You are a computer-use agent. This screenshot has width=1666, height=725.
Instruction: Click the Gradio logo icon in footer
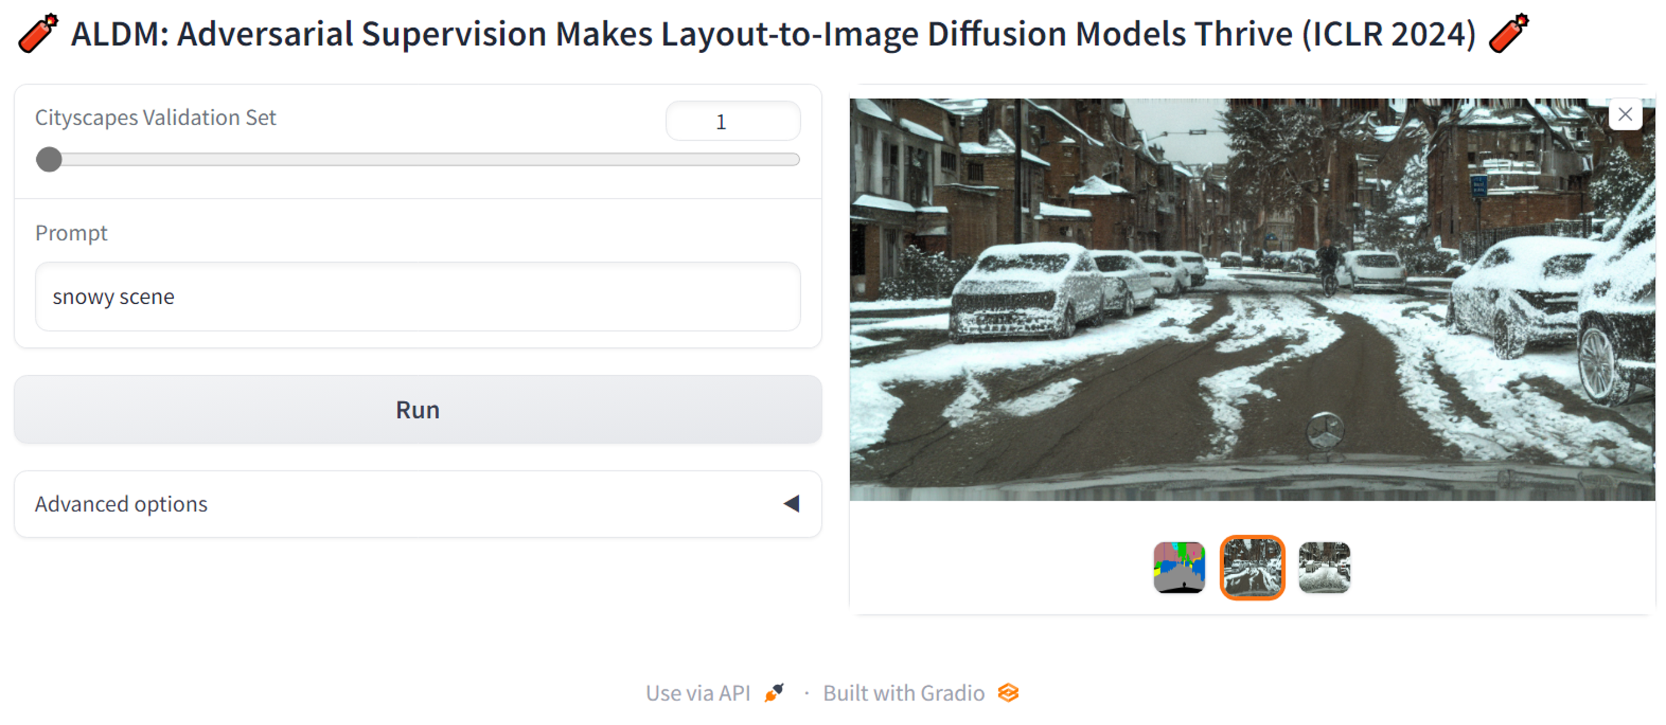1008,693
